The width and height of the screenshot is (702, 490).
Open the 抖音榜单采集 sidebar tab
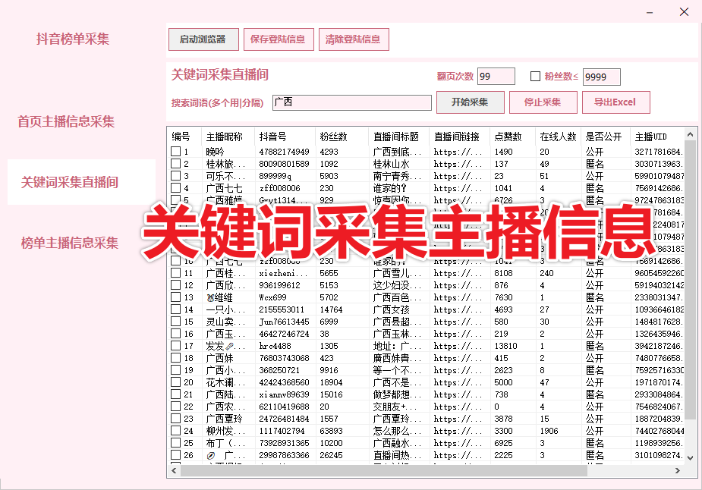(x=73, y=39)
